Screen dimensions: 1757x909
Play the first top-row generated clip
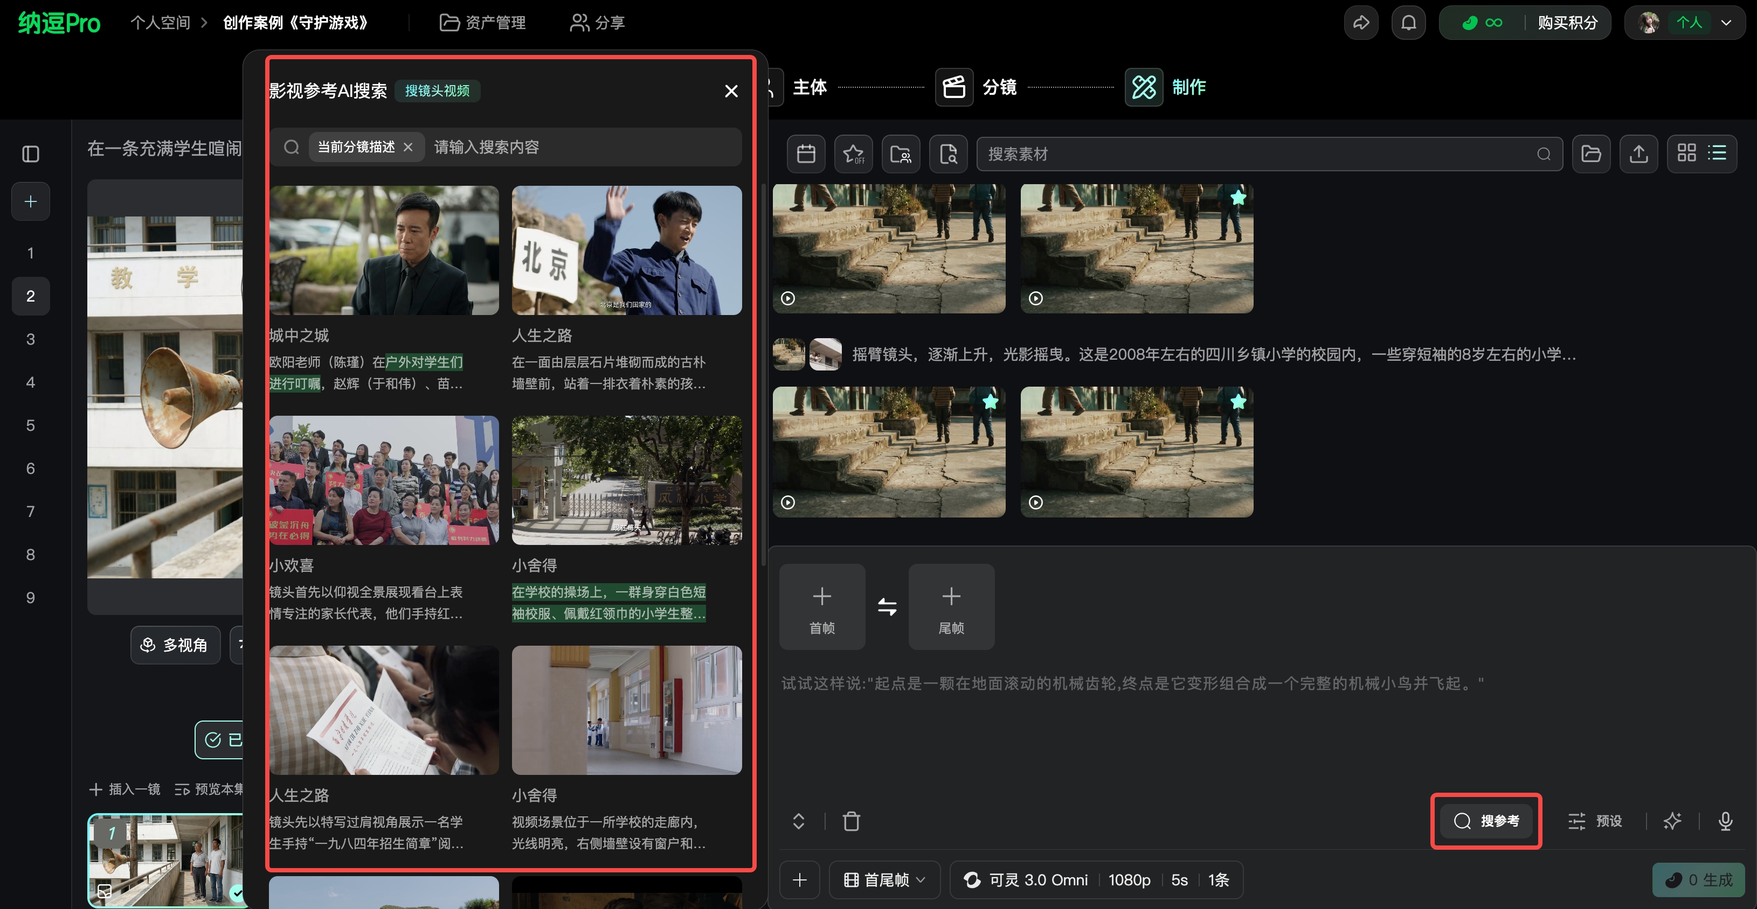pyautogui.click(x=788, y=298)
